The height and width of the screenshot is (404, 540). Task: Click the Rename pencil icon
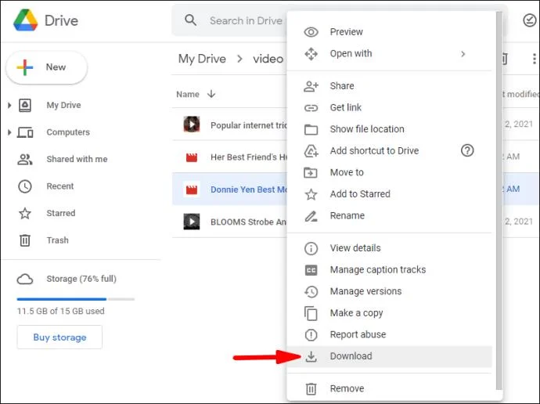click(x=311, y=216)
